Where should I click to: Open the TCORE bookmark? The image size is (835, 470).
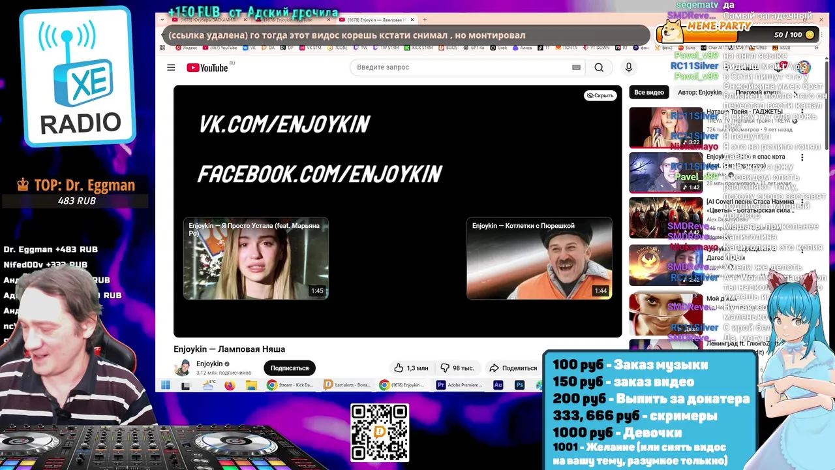coord(338,48)
